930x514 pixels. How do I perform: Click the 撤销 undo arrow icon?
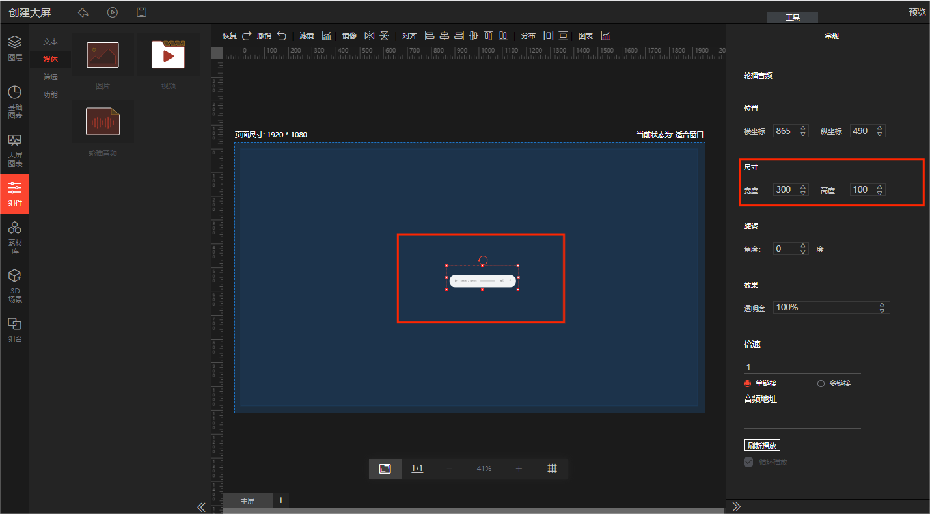(x=281, y=36)
